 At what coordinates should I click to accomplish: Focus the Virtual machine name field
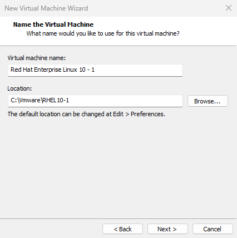[95, 70]
